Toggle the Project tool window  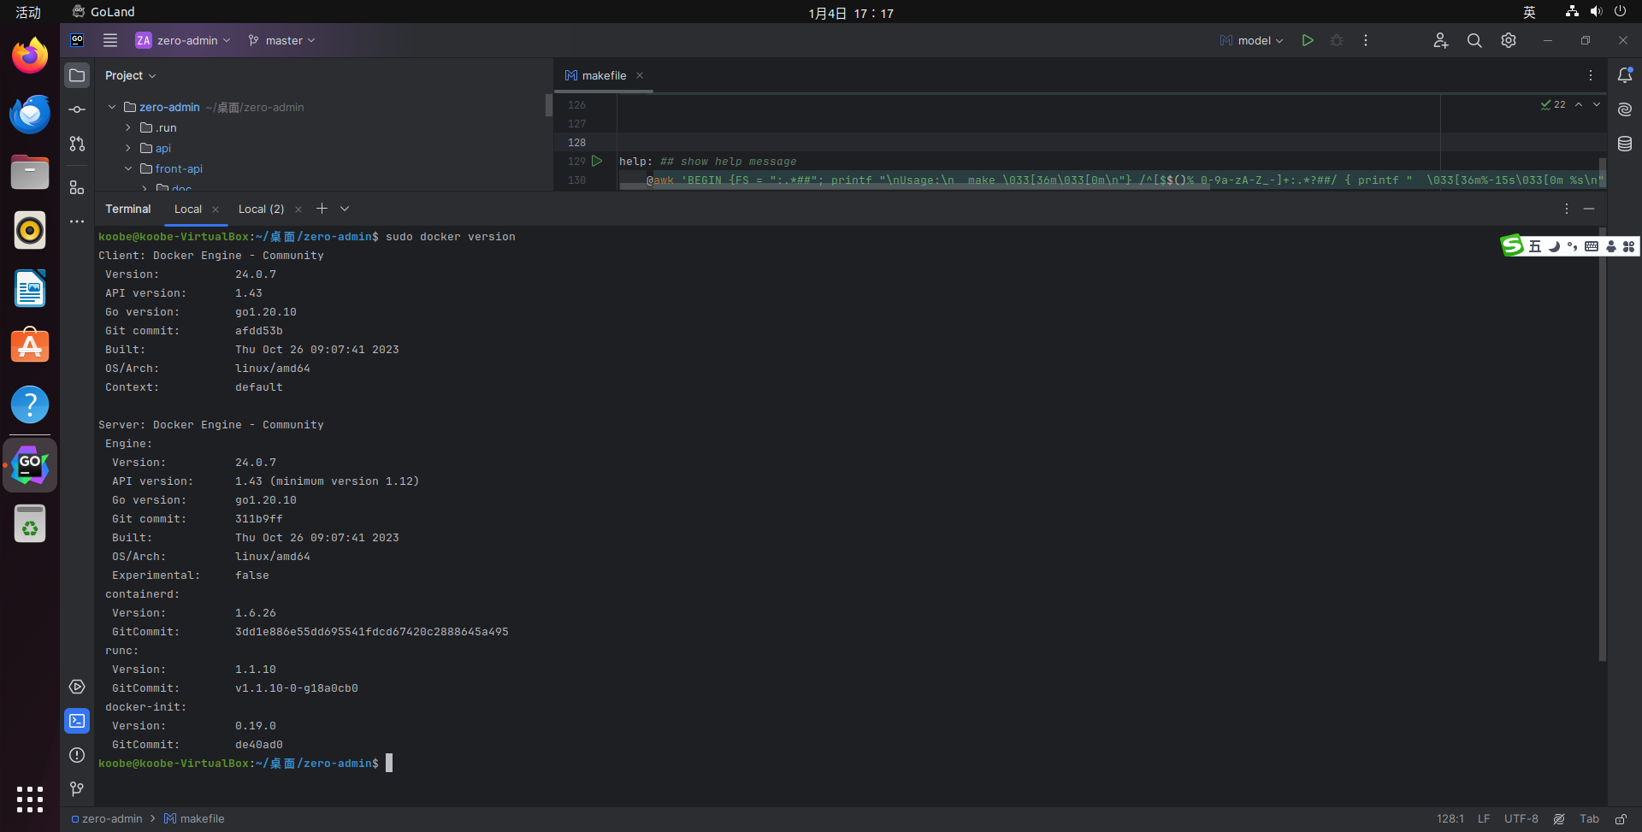point(77,75)
